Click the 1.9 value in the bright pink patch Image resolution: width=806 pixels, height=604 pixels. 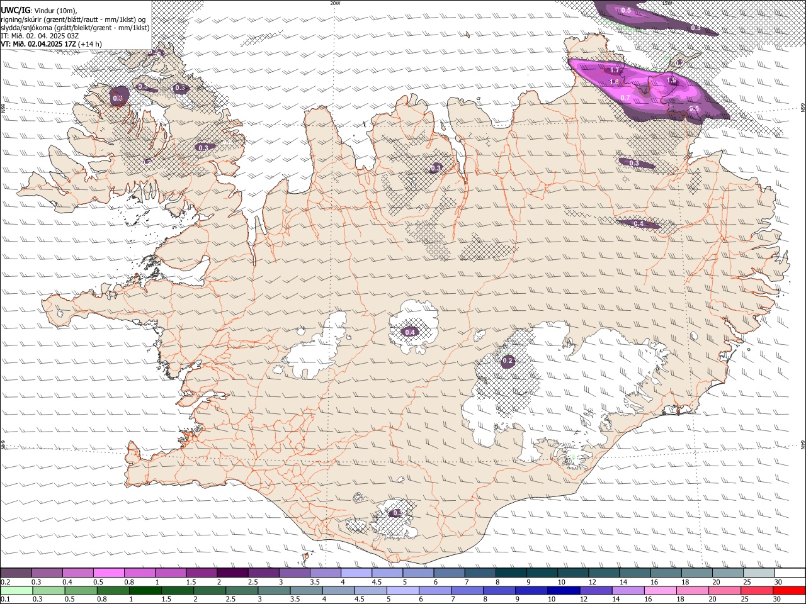pos(671,81)
